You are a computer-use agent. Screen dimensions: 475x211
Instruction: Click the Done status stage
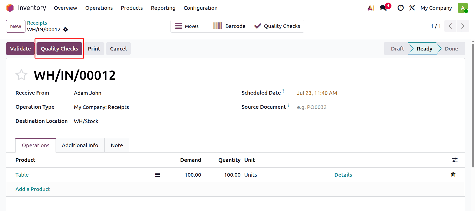pyautogui.click(x=451, y=49)
